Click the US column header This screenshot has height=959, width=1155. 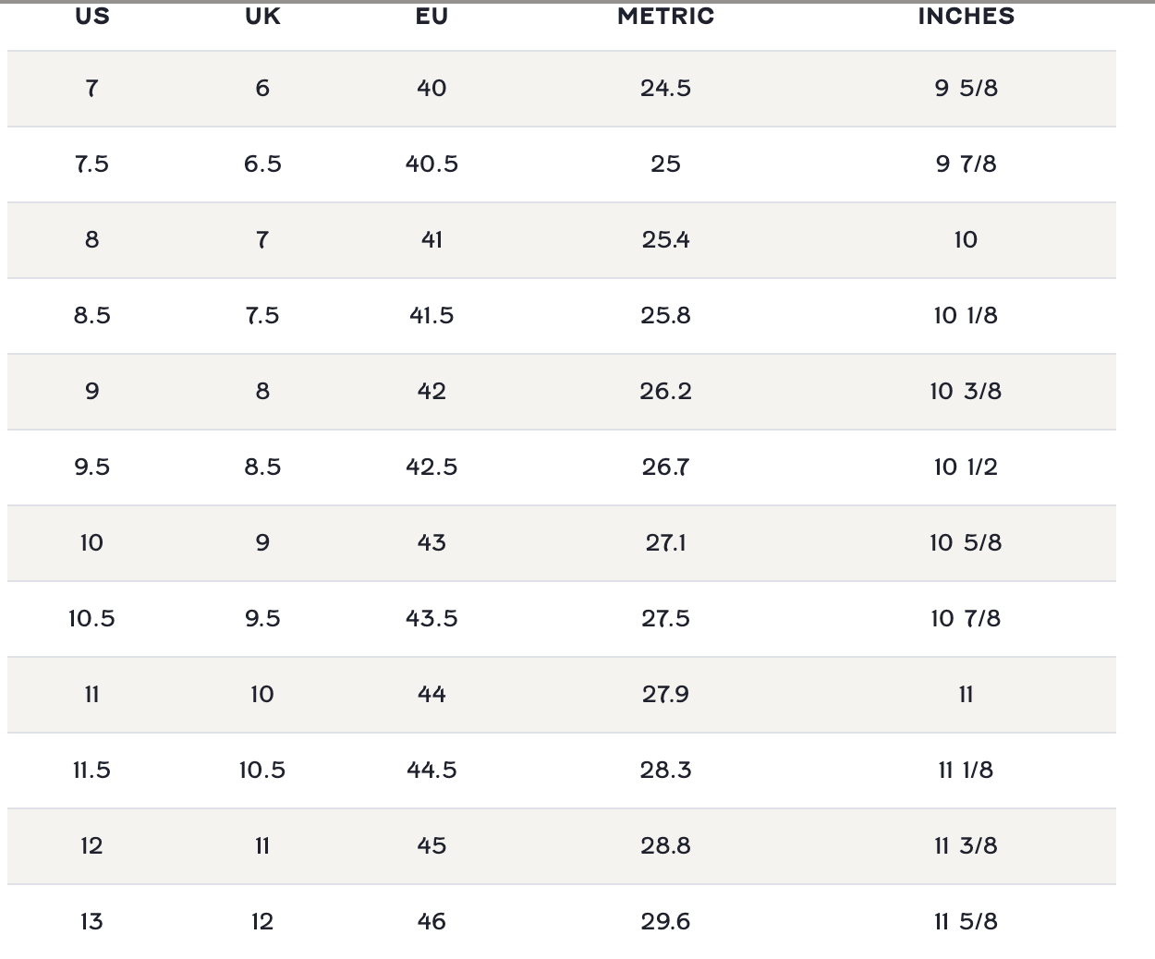coord(91,17)
